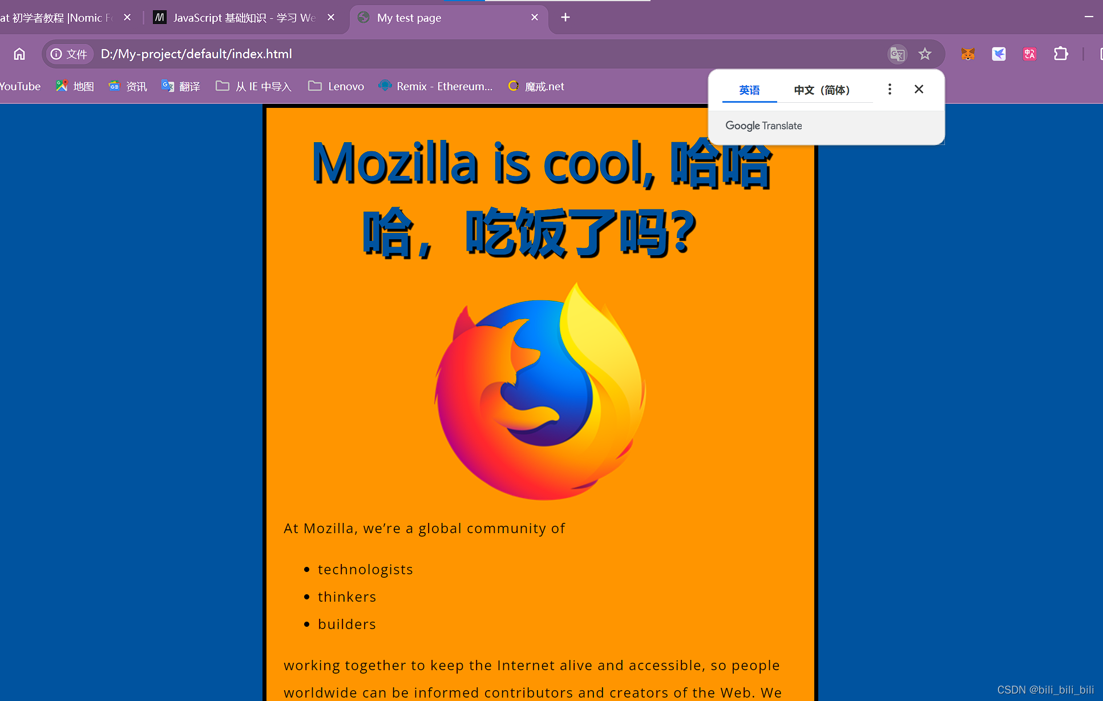
Task: Select 英语 tab in translate popup
Action: click(x=749, y=90)
